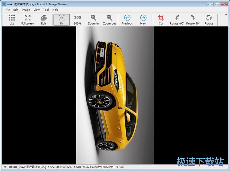Toggle the Fit to window button

[62, 20]
